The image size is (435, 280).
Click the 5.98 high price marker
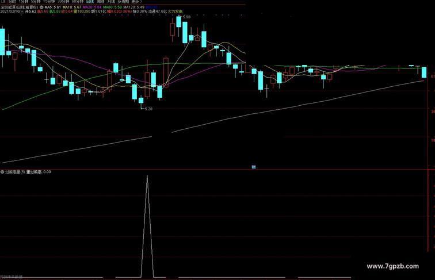pyautogui.click(x=186, y=17)
